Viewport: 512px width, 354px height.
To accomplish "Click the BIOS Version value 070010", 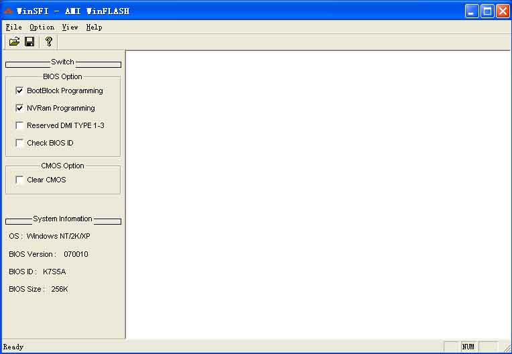I will click(76, 254).
